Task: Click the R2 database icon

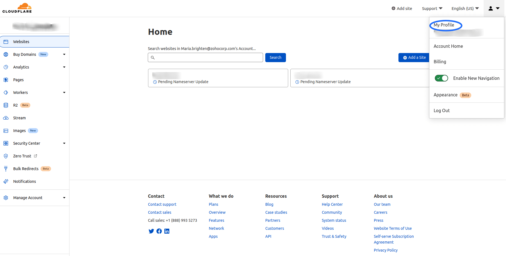Action: point(6,105)
